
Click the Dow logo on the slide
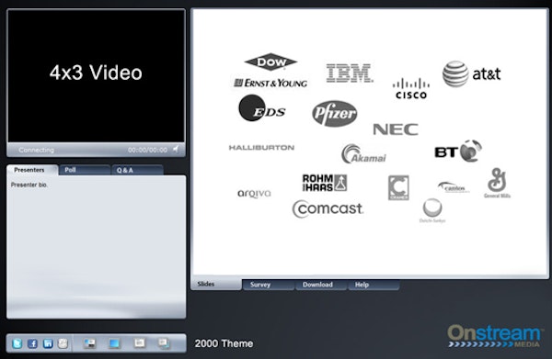coord(270,62)
